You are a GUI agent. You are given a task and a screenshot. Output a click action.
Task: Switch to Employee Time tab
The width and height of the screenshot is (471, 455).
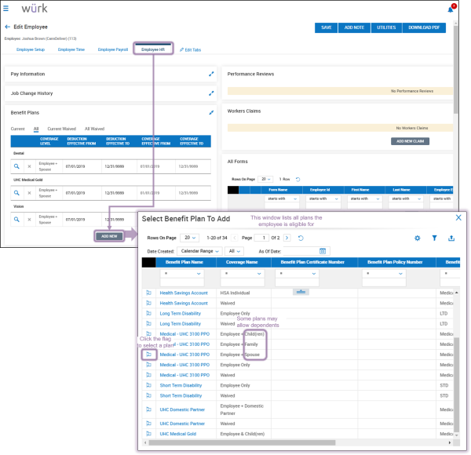click(71, 49)
